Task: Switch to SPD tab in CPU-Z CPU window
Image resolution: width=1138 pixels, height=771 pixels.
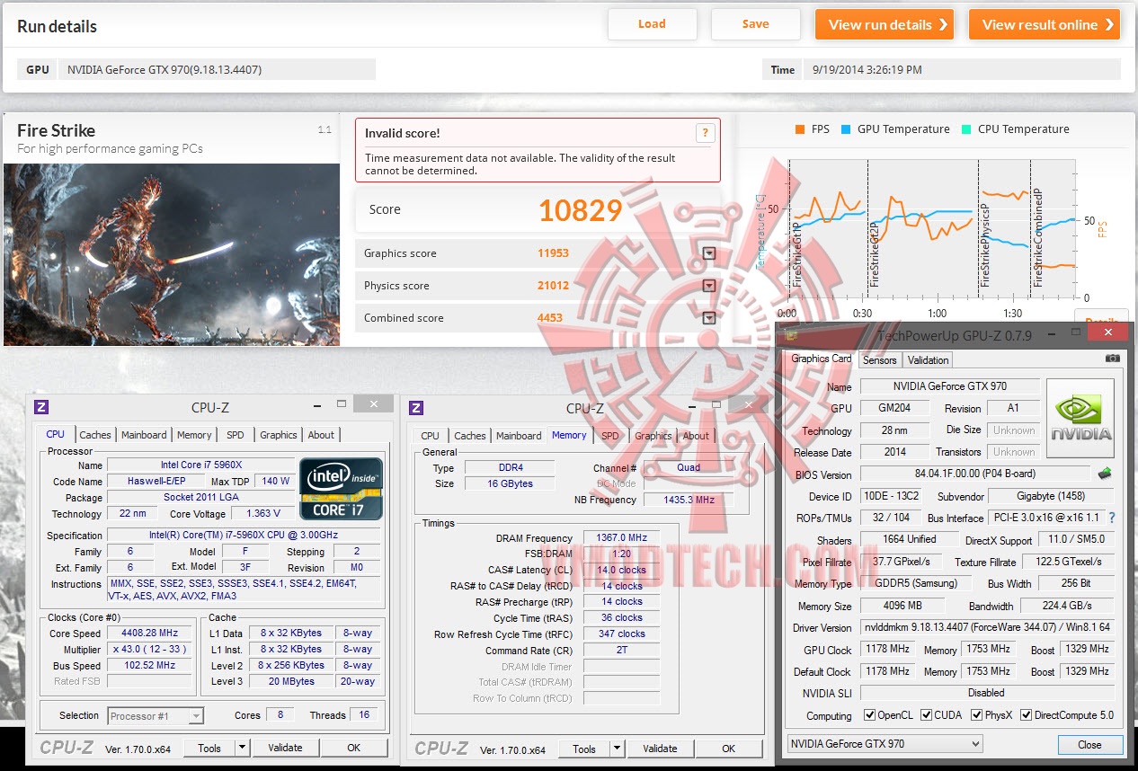Action: [236, 435]
